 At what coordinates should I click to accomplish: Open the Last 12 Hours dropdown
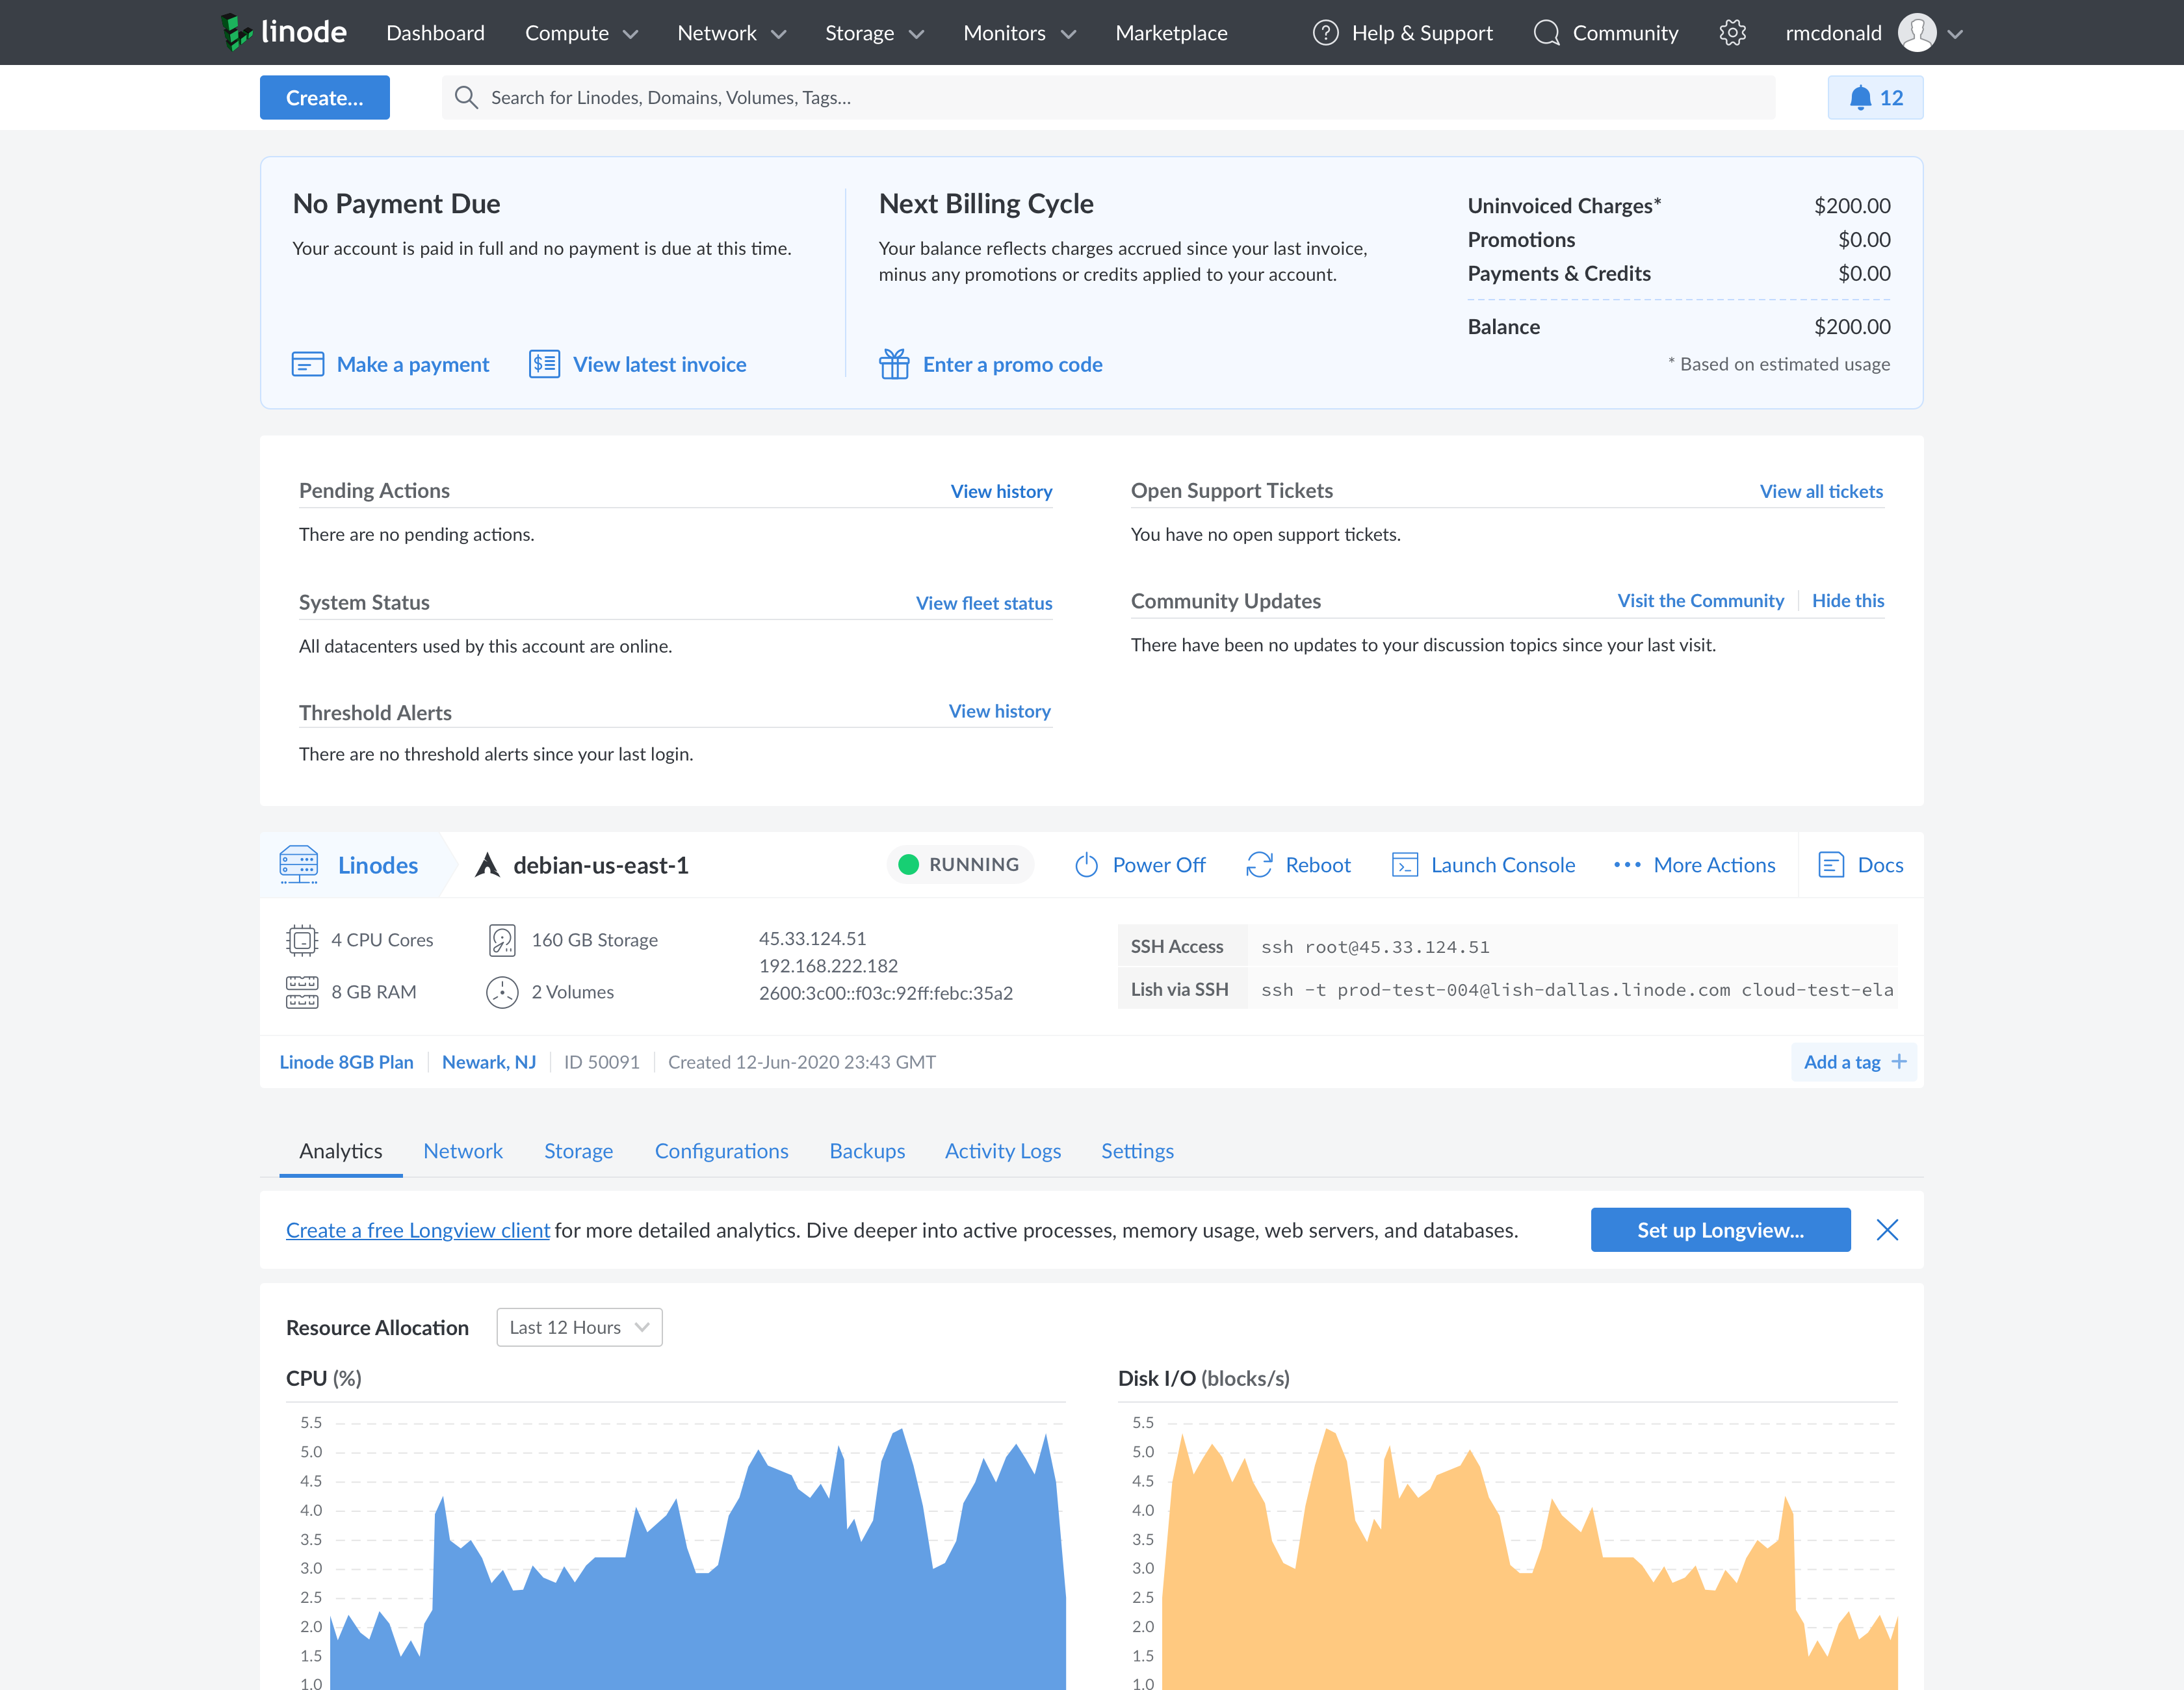pos(579,1327)
